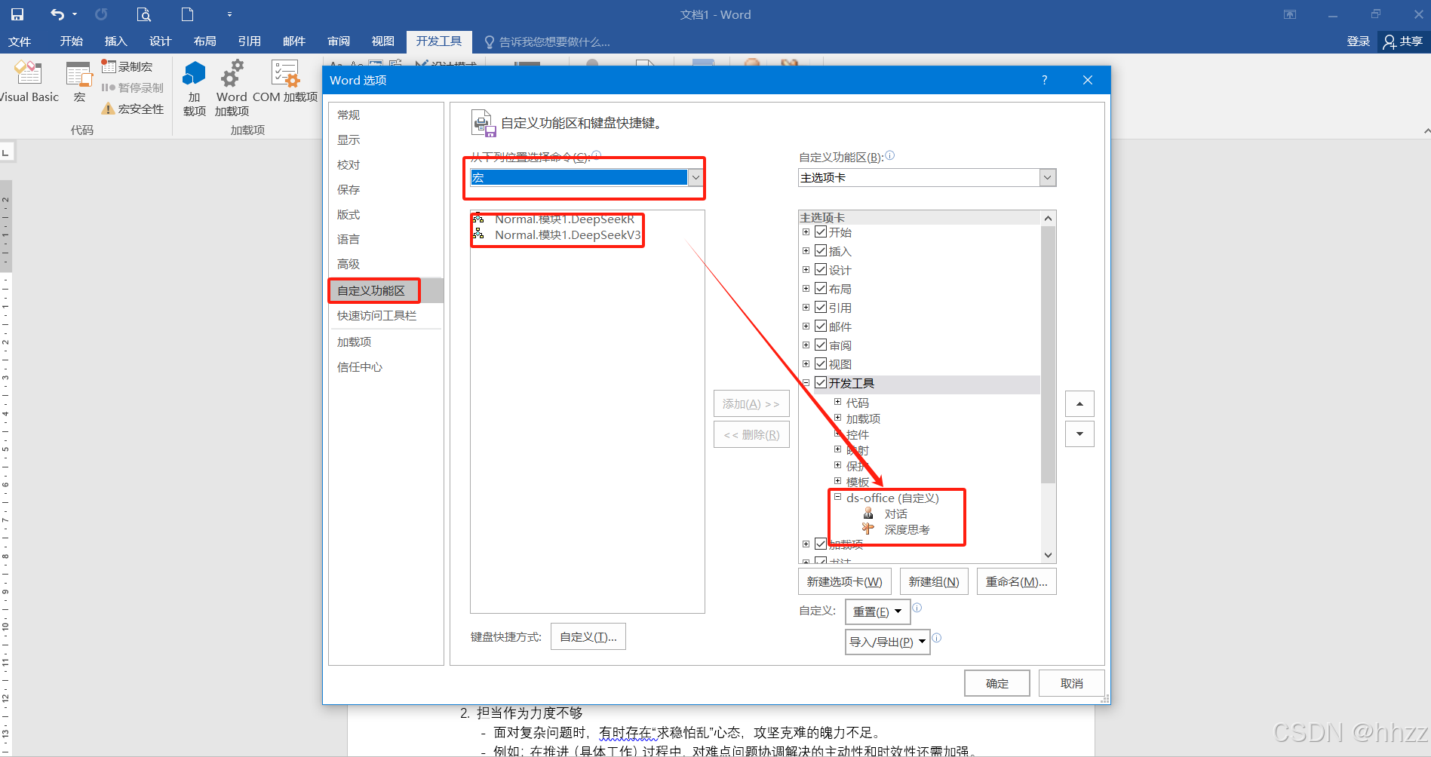Collapse the 开发工具 tree node
The width and height of the screenshot is (1431, 757).
[806, 383]
